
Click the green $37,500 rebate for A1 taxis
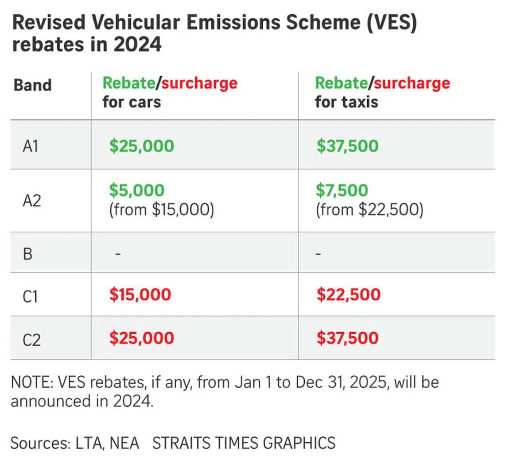347,146
